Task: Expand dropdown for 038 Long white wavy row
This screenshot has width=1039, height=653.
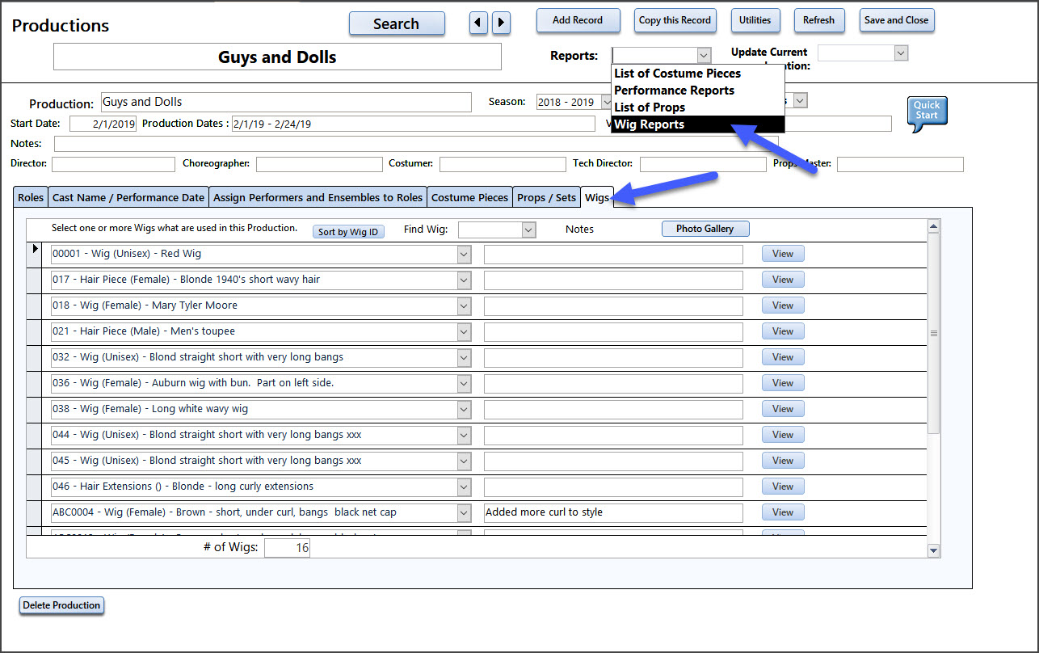Action: (x=465, y=410)
